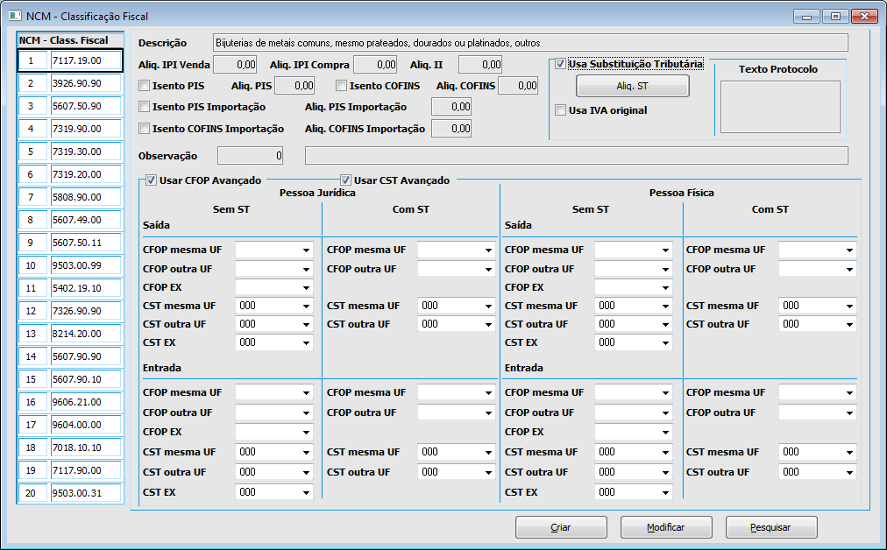Screen dimensions: 887x550
Task: Click the Aliq. IPI Venda field
Action: [235, 64]
